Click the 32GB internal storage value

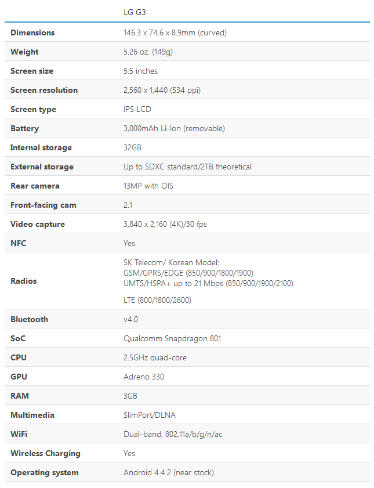coord(132,147)
